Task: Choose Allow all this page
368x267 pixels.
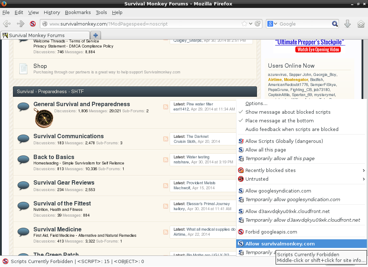Action: tap(302, 150)
